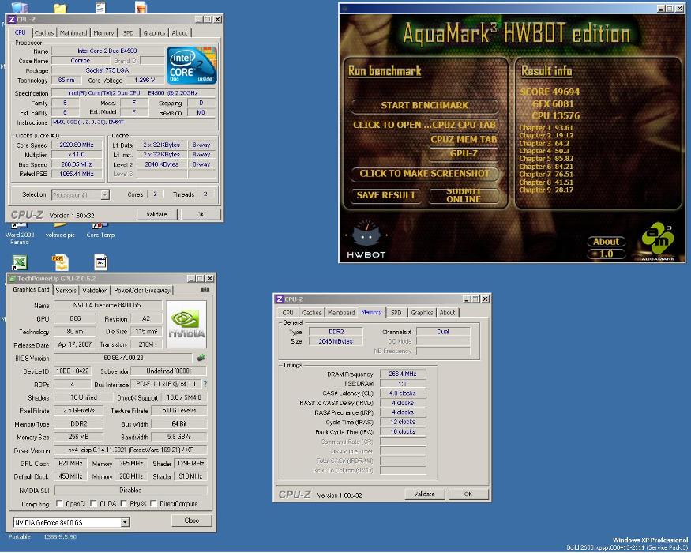Open the PDF file icon on the desktop

pyautogui.click(x=60, y=262)
